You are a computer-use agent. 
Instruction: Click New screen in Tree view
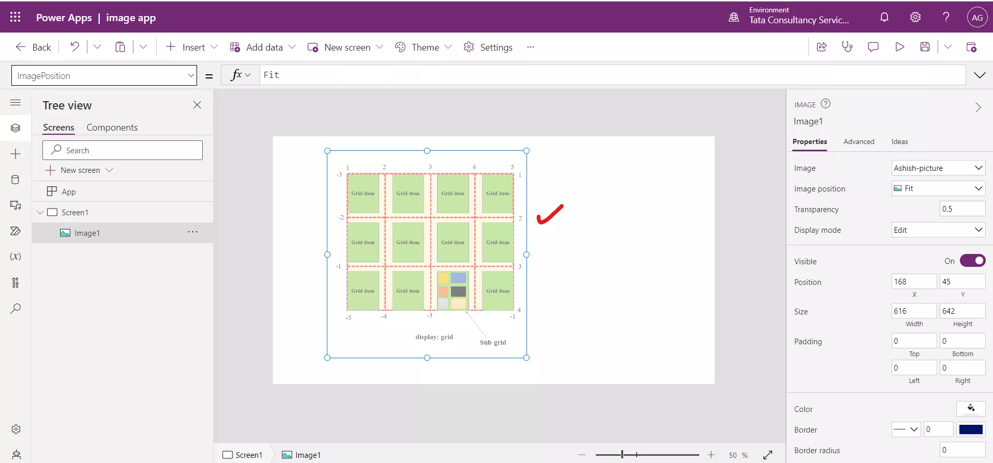pos(79,170)
